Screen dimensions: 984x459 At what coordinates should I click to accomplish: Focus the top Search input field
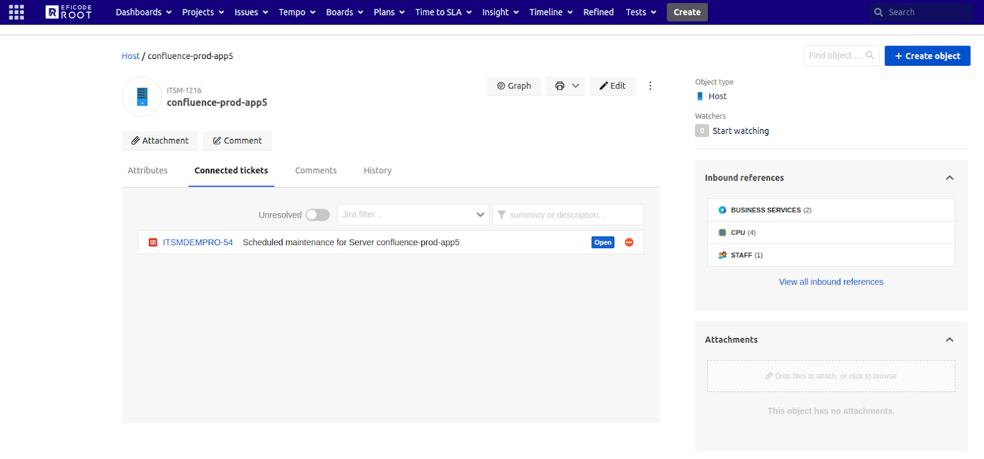(921, 12)
